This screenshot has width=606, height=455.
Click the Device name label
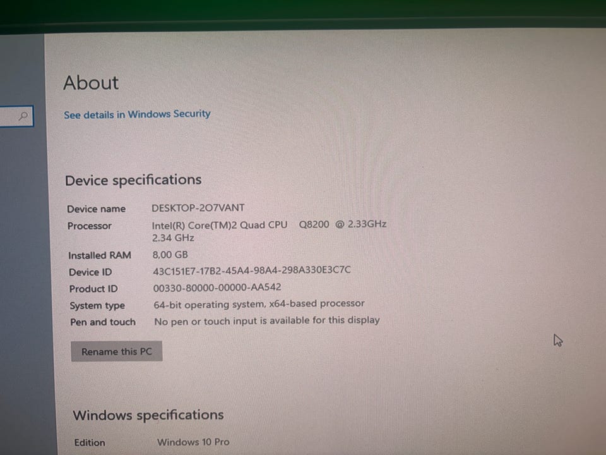96,209
